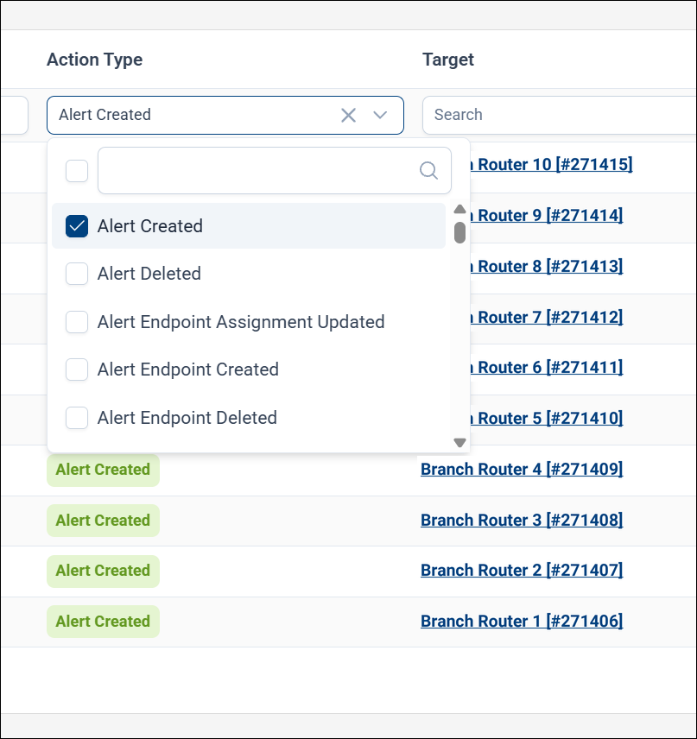Click Alert Created badge in Branch Router 4 row
The width and height of the screenshot is (697, 739).
coord(103,470)
